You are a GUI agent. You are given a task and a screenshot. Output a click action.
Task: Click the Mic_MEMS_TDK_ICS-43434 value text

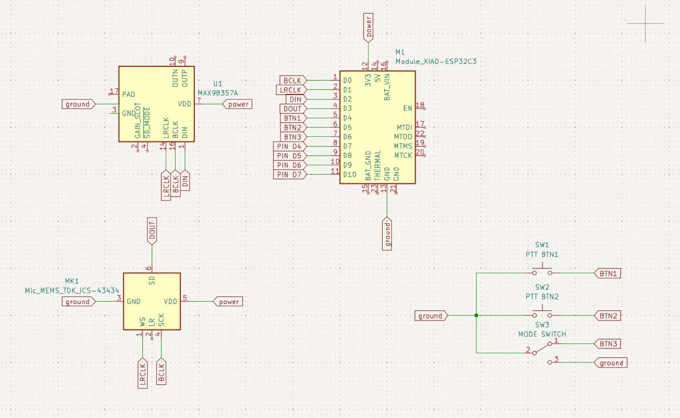72,290
